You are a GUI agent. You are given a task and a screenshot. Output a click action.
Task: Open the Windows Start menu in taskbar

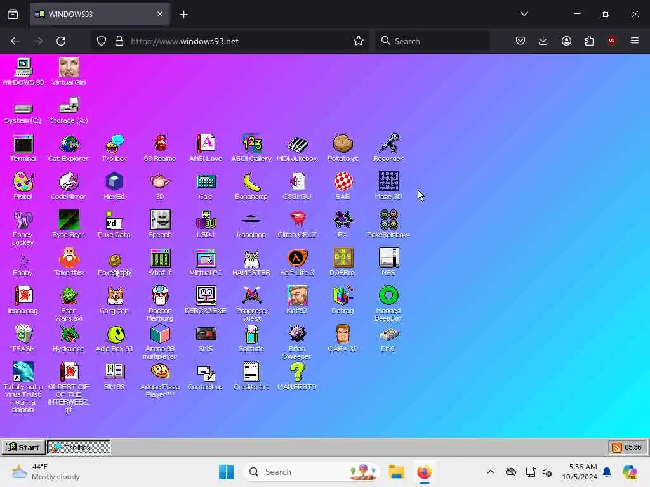227,472
